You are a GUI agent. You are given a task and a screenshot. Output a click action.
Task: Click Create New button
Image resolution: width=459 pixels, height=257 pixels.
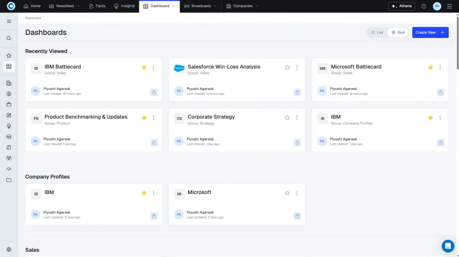point(430,33)
